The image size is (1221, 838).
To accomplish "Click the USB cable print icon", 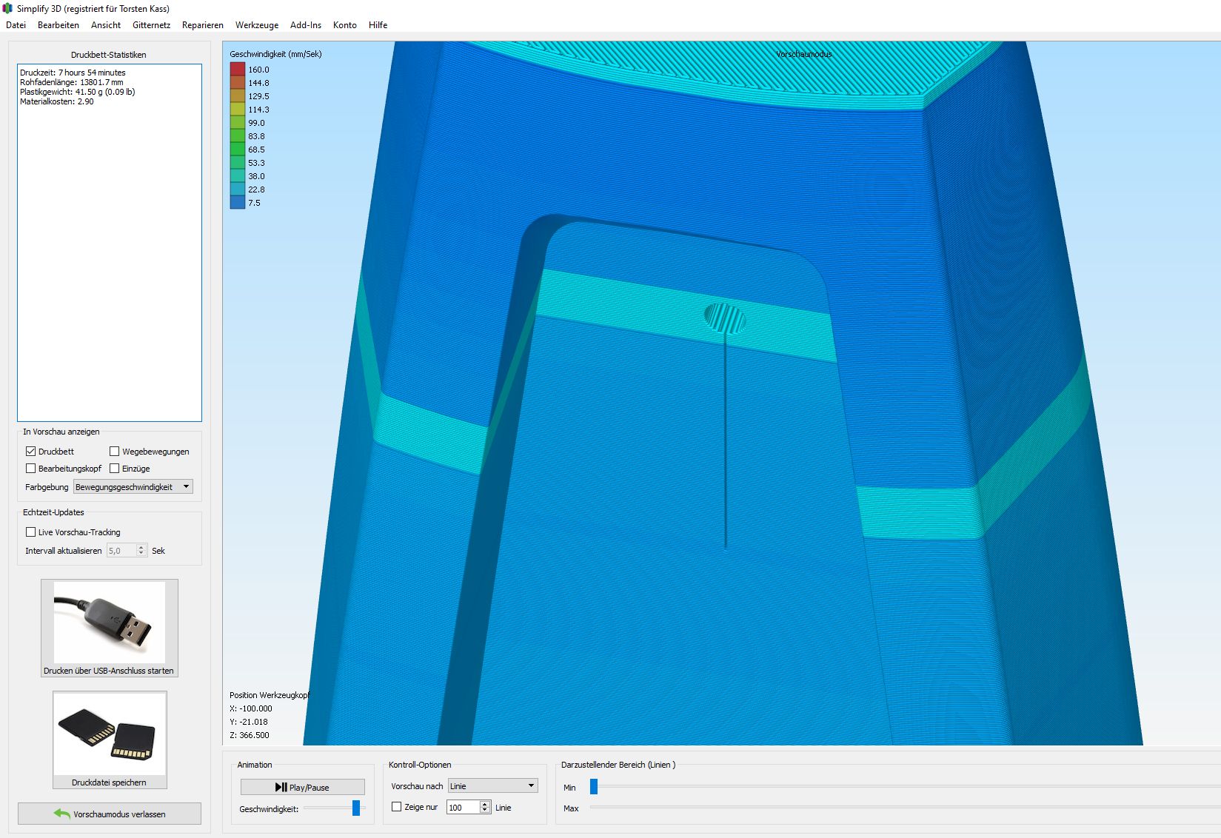I will click(x=109, y=622).
